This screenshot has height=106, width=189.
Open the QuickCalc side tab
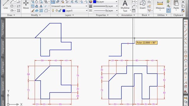coord(3,86)
